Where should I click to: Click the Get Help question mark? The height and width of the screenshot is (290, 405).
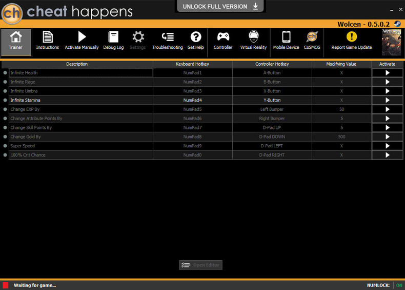pyautogui.click(x=196, y=37)
